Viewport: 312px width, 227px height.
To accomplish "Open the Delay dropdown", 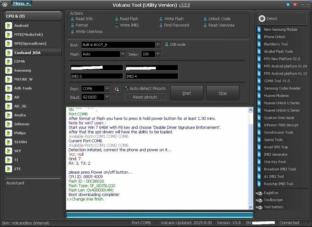I will [x=157, y=54].
